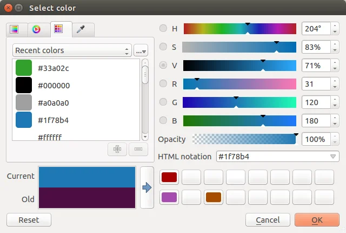Click the arrow to save current color

(x=147, y=187)
